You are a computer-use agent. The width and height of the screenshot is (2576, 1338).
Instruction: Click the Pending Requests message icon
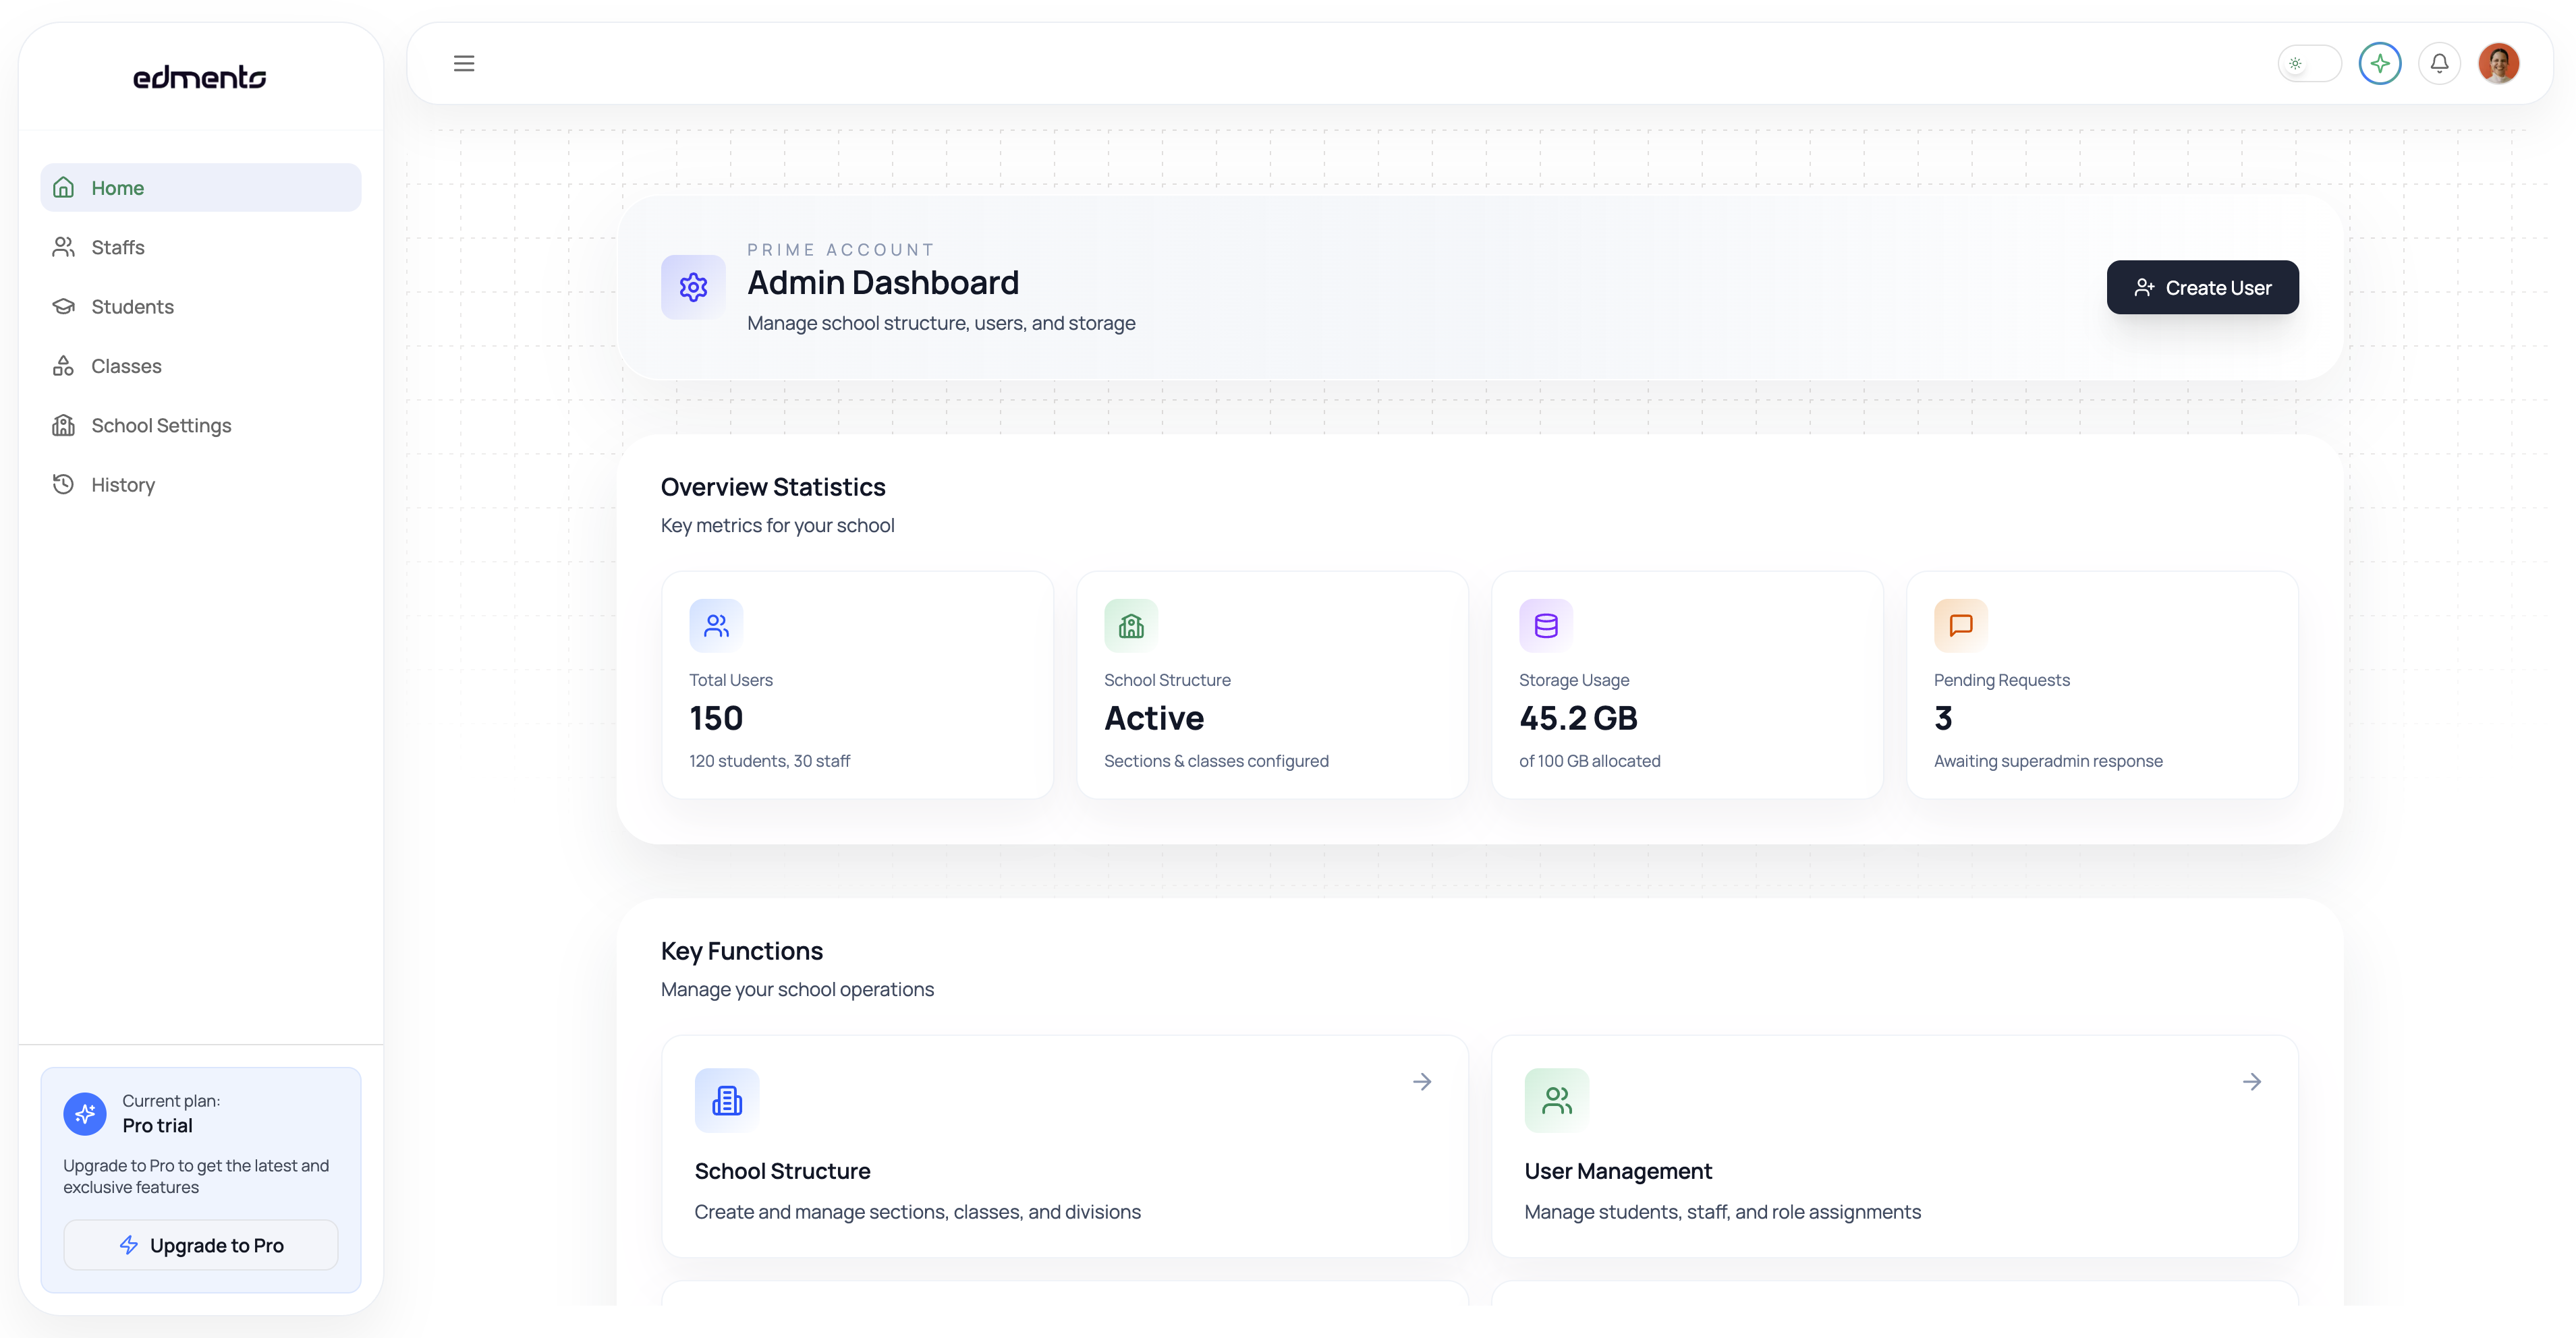(1960, 626)
